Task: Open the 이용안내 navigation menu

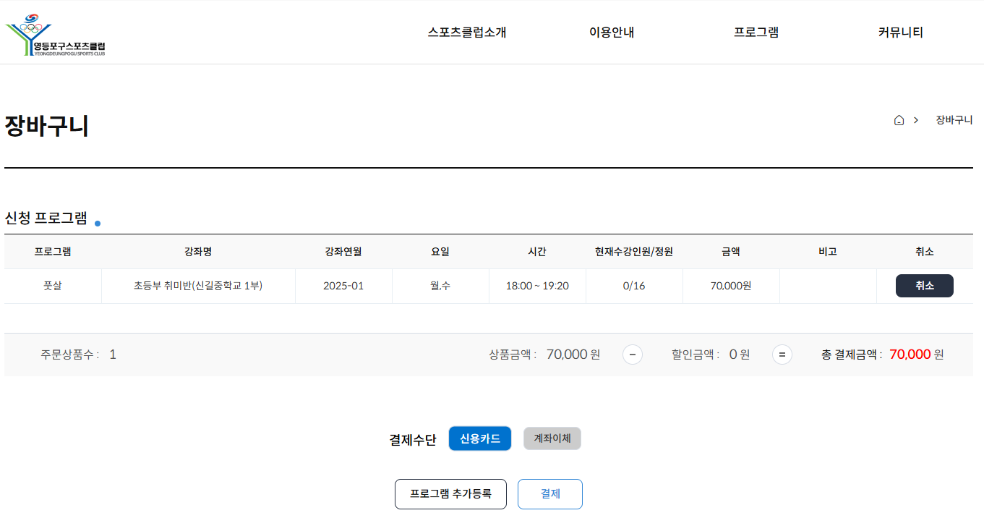Action: [611, 33]
